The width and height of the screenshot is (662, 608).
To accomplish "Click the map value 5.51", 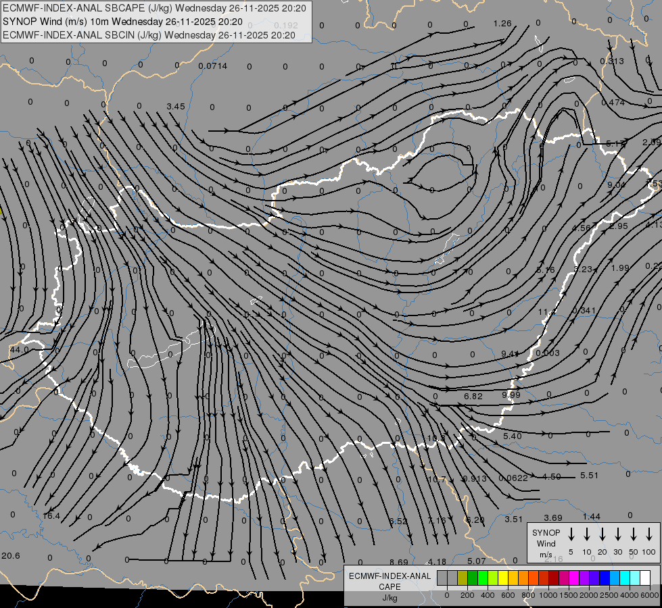I will pos(590,475).
